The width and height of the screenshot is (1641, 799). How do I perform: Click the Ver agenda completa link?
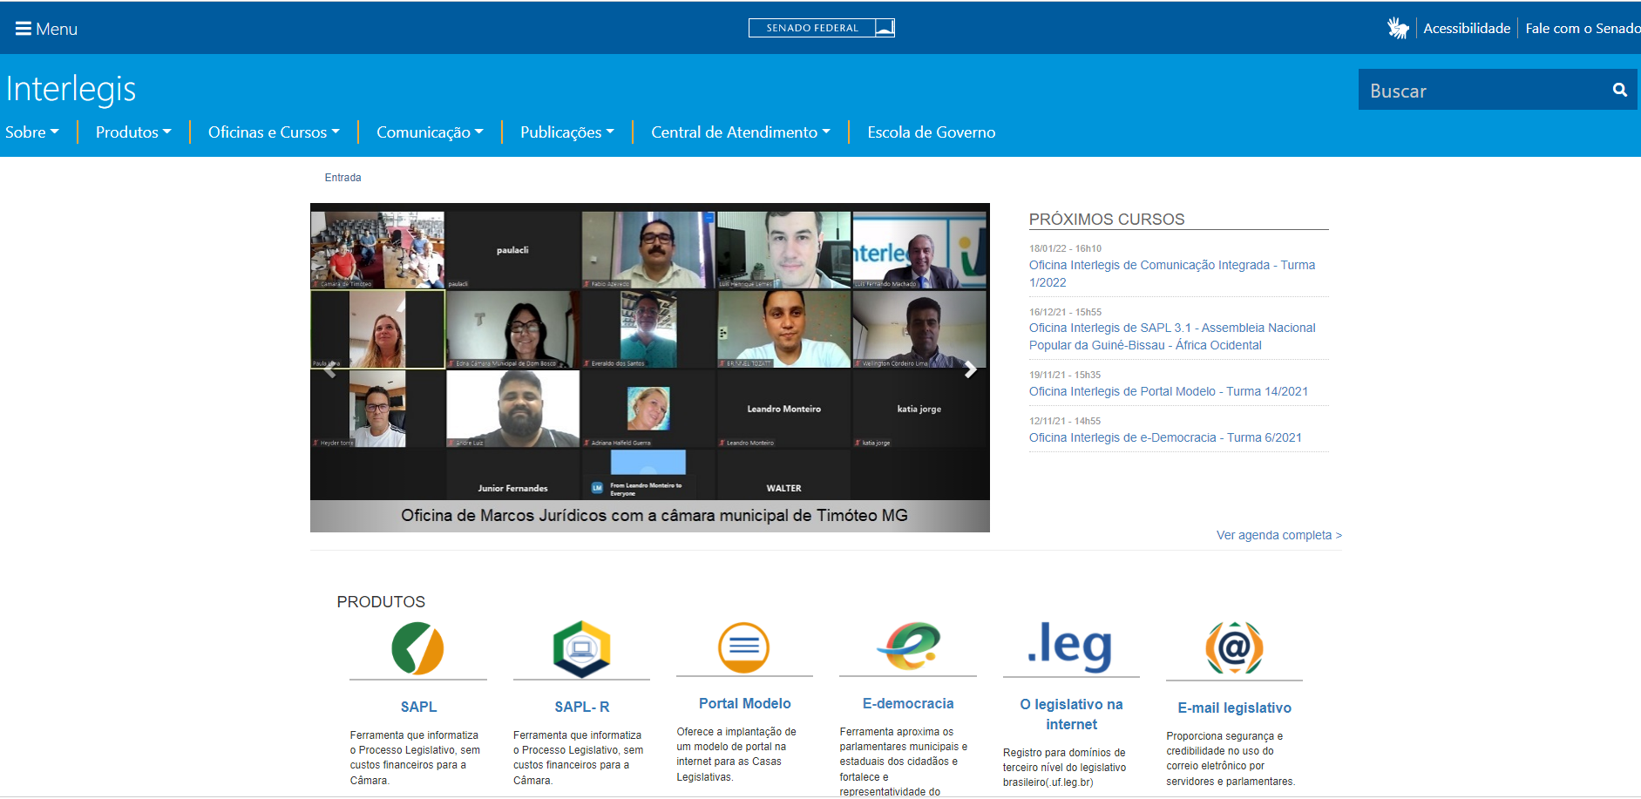click(1278, 535)
